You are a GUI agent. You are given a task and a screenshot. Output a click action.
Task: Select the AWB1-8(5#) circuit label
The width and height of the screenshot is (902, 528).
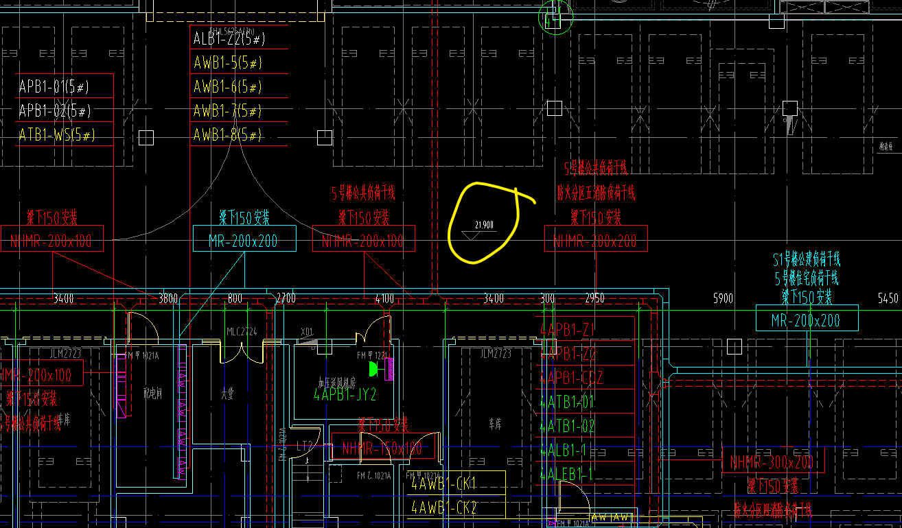(x=228, y=134)
